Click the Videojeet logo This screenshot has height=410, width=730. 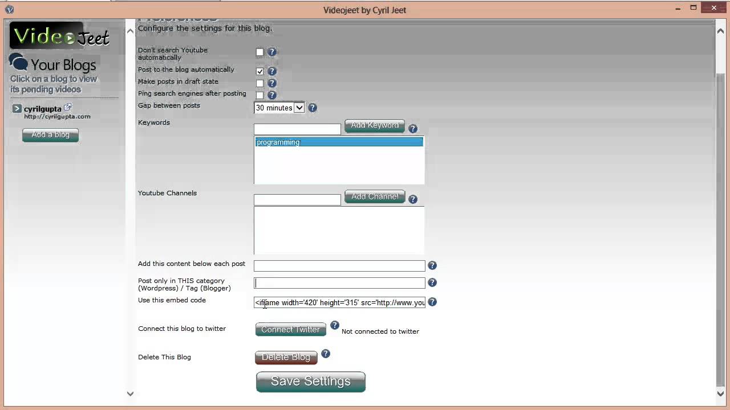point(60,36)
